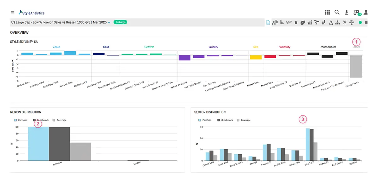Open the apps grid icon
This screenshot has height=183, width=378.
327,13
